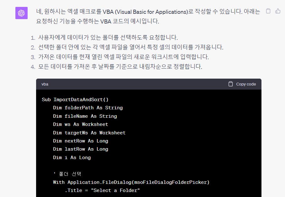Click the comment line '폴더 선택'
This screenshot has height=197, width=285.
click(x=67, y=174)
